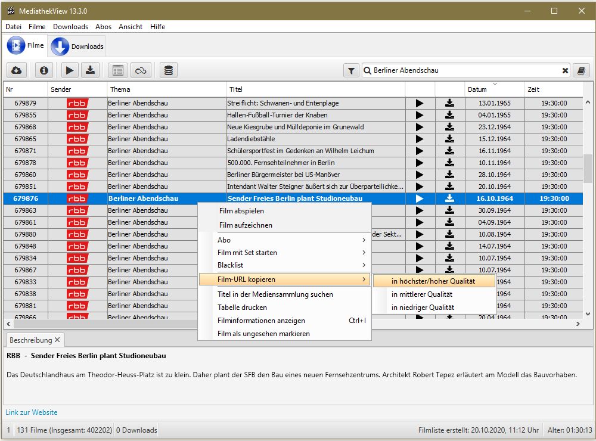The image size is (596, 441).
Task: Sort table by Datum column header
Action: pos(495,89)
